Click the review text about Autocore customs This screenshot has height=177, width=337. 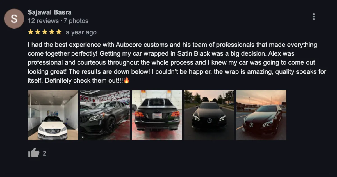coord(177,63)
